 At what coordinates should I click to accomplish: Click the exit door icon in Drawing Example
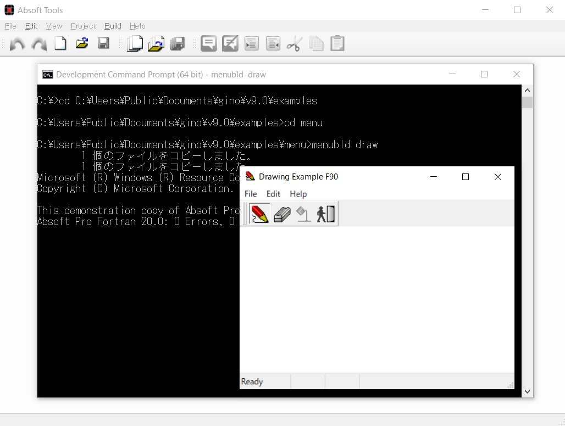click(326, 214)
